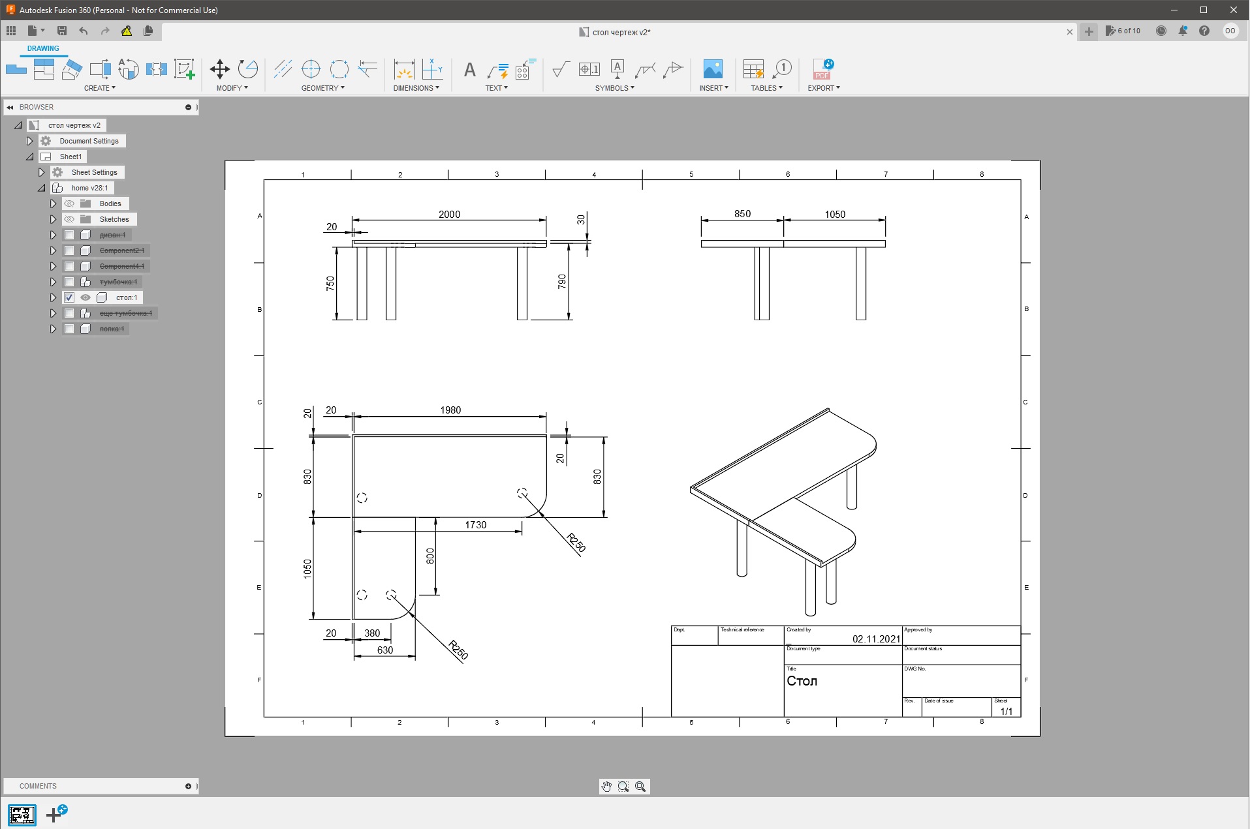Select the Leader note tool
1250x829 pixels.
coord(498,69)
